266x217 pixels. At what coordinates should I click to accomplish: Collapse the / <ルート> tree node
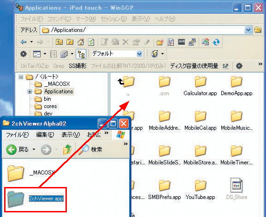[x=21, y=77]
